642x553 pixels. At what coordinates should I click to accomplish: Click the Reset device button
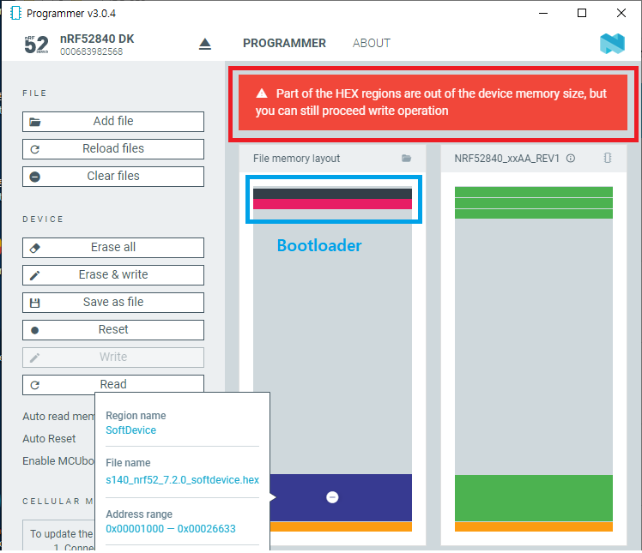click(x=113, y=330)
